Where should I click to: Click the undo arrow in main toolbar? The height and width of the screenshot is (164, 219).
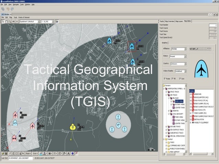coord(8,9)
